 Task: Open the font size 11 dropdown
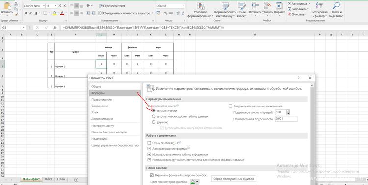[x=55, y=6]
